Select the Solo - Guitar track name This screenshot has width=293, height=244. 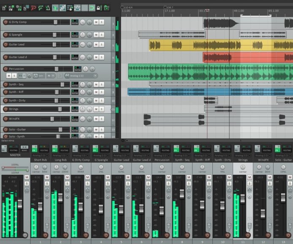tap(17, 129)
